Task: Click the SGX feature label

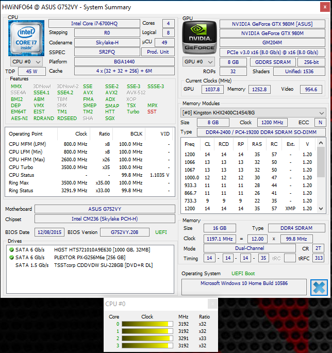Action: coord(110,119)
